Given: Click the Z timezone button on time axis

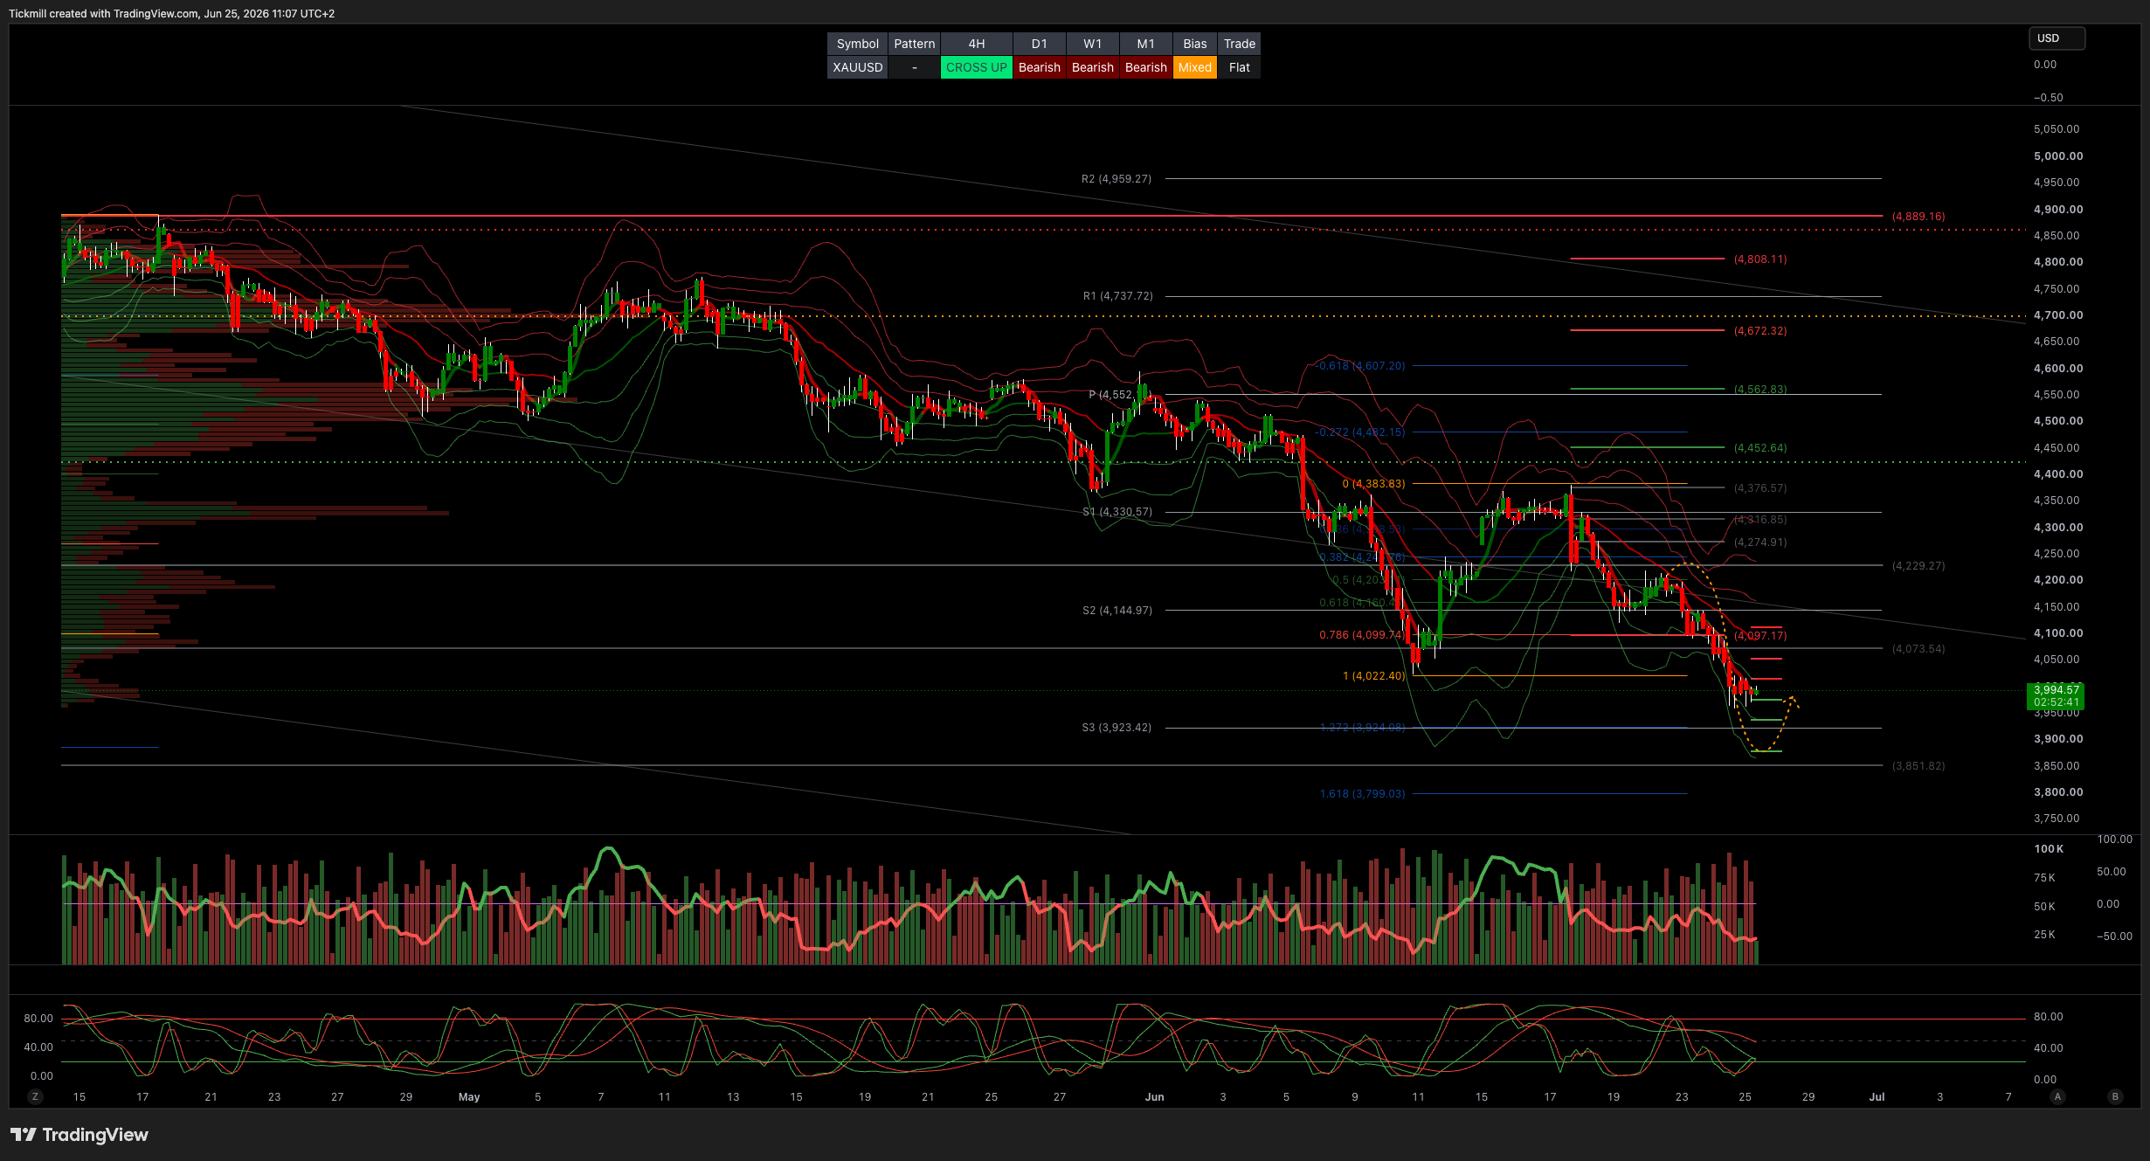Looking at the screenshot, I should pos(35,1096).
